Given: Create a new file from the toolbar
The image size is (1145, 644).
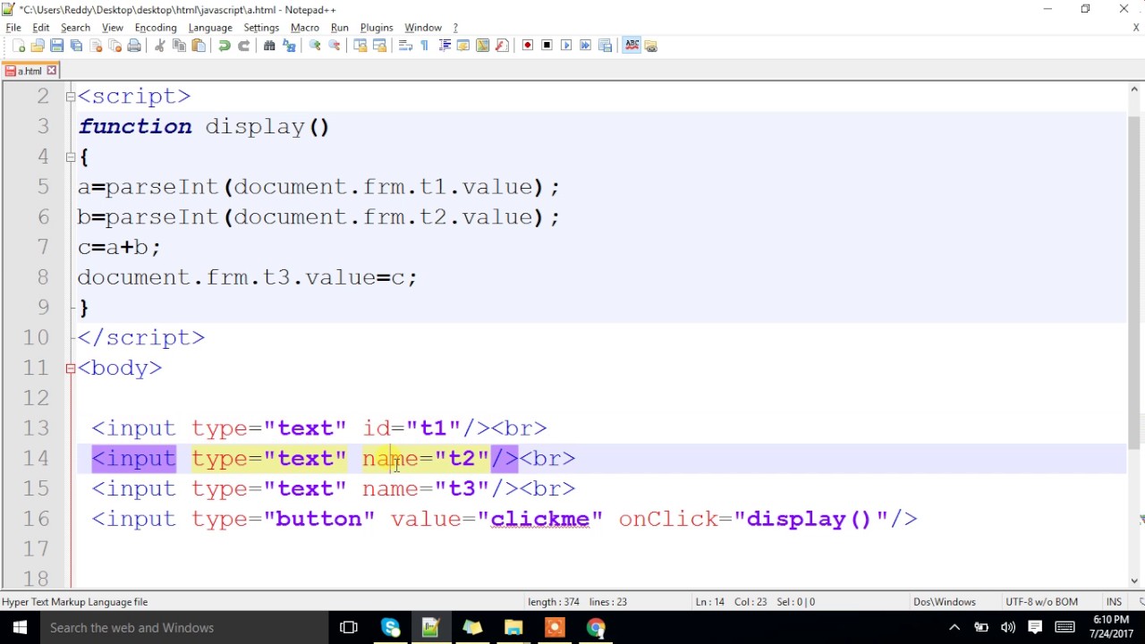Looking at the screenshot, I should pyautogui.click(x=19, y=46).
